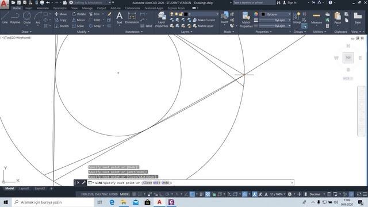Activate the Mirror command

tap(79, 20)
